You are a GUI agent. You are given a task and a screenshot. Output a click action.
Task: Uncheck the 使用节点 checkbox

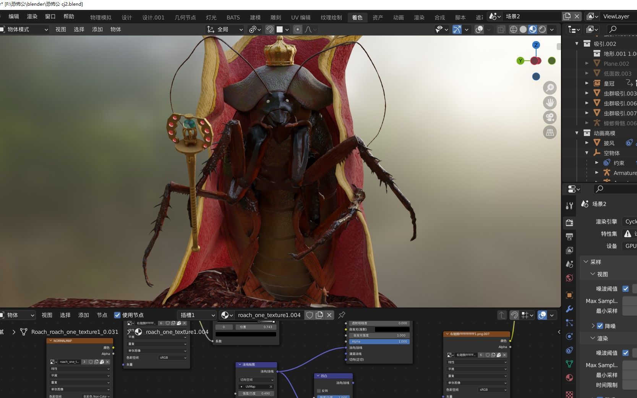(x=117, y=315)
